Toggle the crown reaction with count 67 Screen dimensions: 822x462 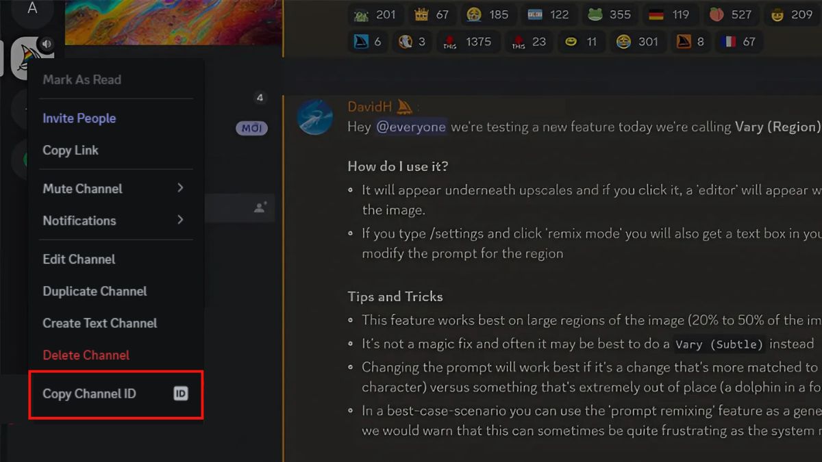point(432,14)
